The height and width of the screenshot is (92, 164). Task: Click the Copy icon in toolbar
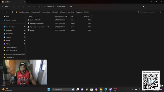click(x=19, y=6)
